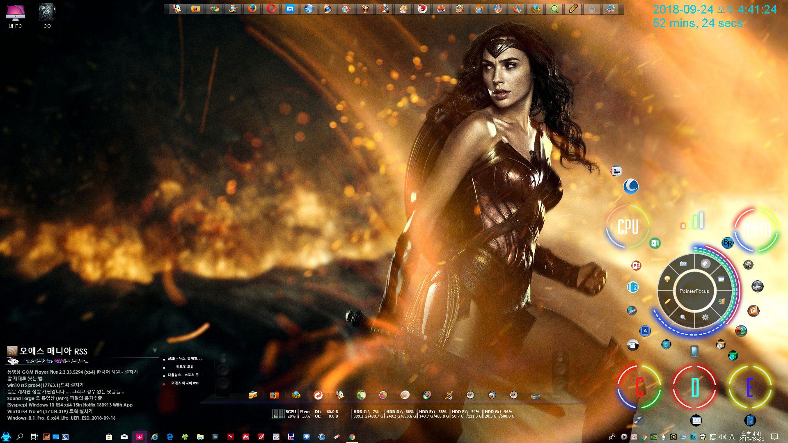The height and width of the screenshot is (443, 788).
Task: Open the green clover app on taskbar
Action: (x=185, y=437)
